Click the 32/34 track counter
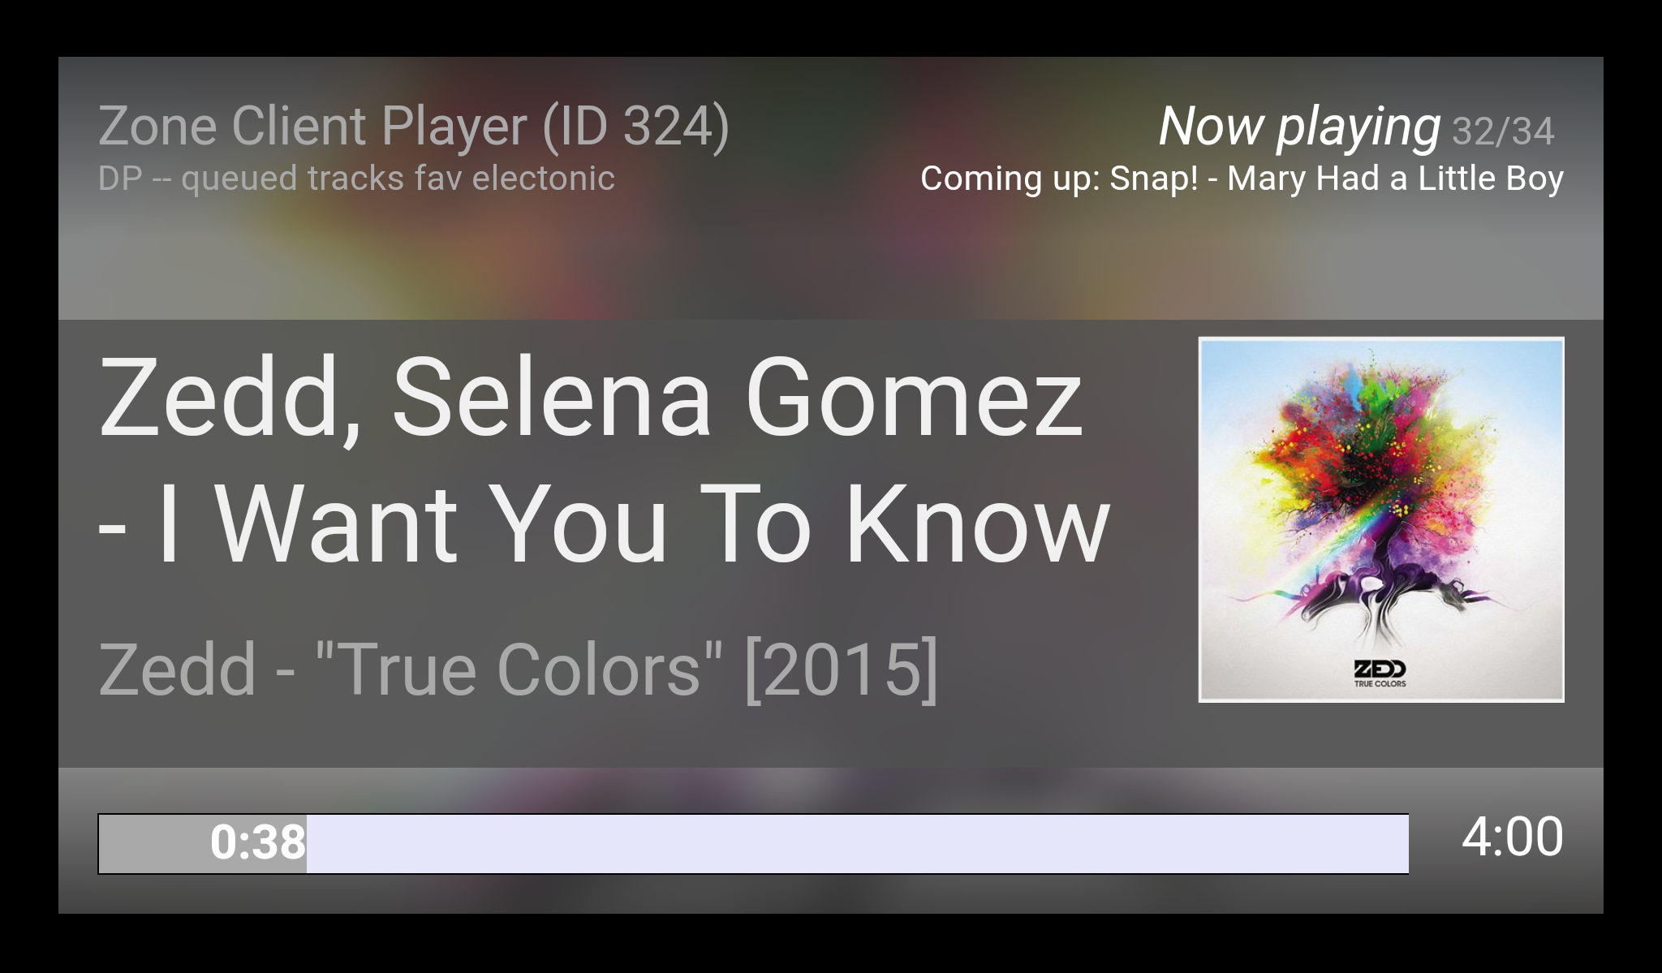 coord(1503,131)
